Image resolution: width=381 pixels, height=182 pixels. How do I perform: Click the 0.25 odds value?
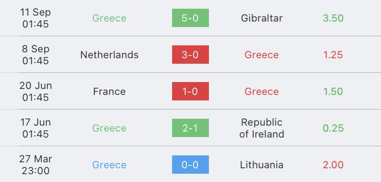333,128
